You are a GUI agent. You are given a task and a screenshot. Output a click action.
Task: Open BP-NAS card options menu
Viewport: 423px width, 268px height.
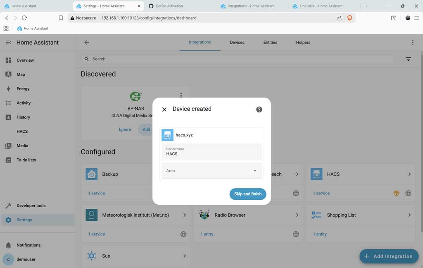181,95
